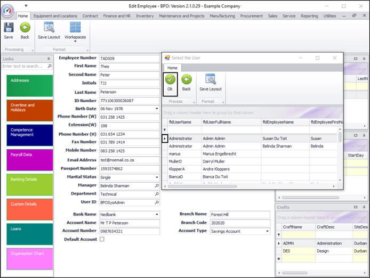
Task: Open the Finance and HR ribbon tab
Action: 117,16
